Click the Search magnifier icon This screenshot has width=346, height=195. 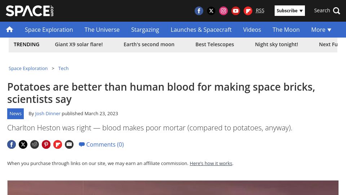click(337, 10)
